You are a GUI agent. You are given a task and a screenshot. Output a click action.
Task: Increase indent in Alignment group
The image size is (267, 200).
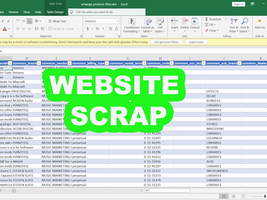coord(42,29)
